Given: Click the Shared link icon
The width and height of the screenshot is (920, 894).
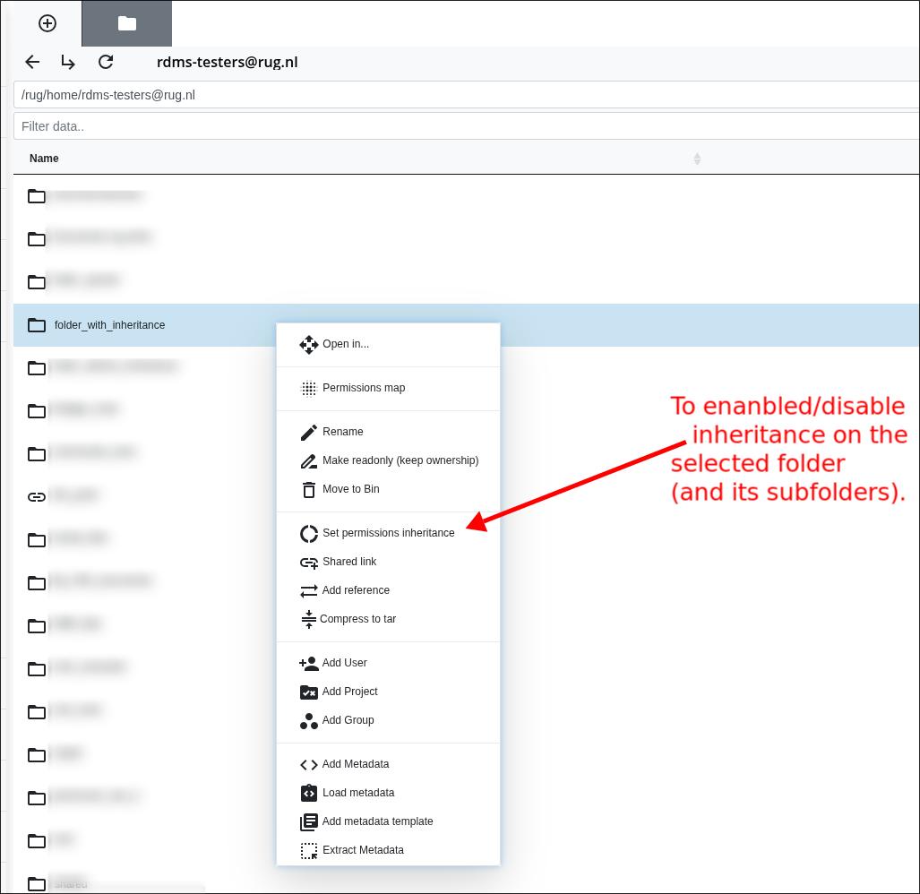Looking at the screenshot, I should [309, 563].
